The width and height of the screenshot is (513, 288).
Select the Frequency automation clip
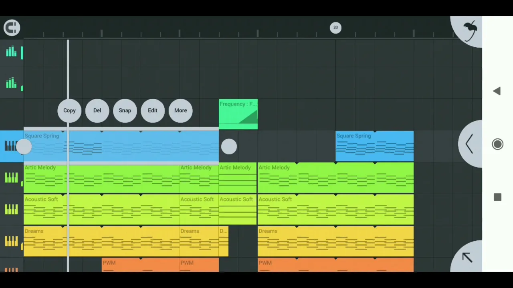[238, 114]
